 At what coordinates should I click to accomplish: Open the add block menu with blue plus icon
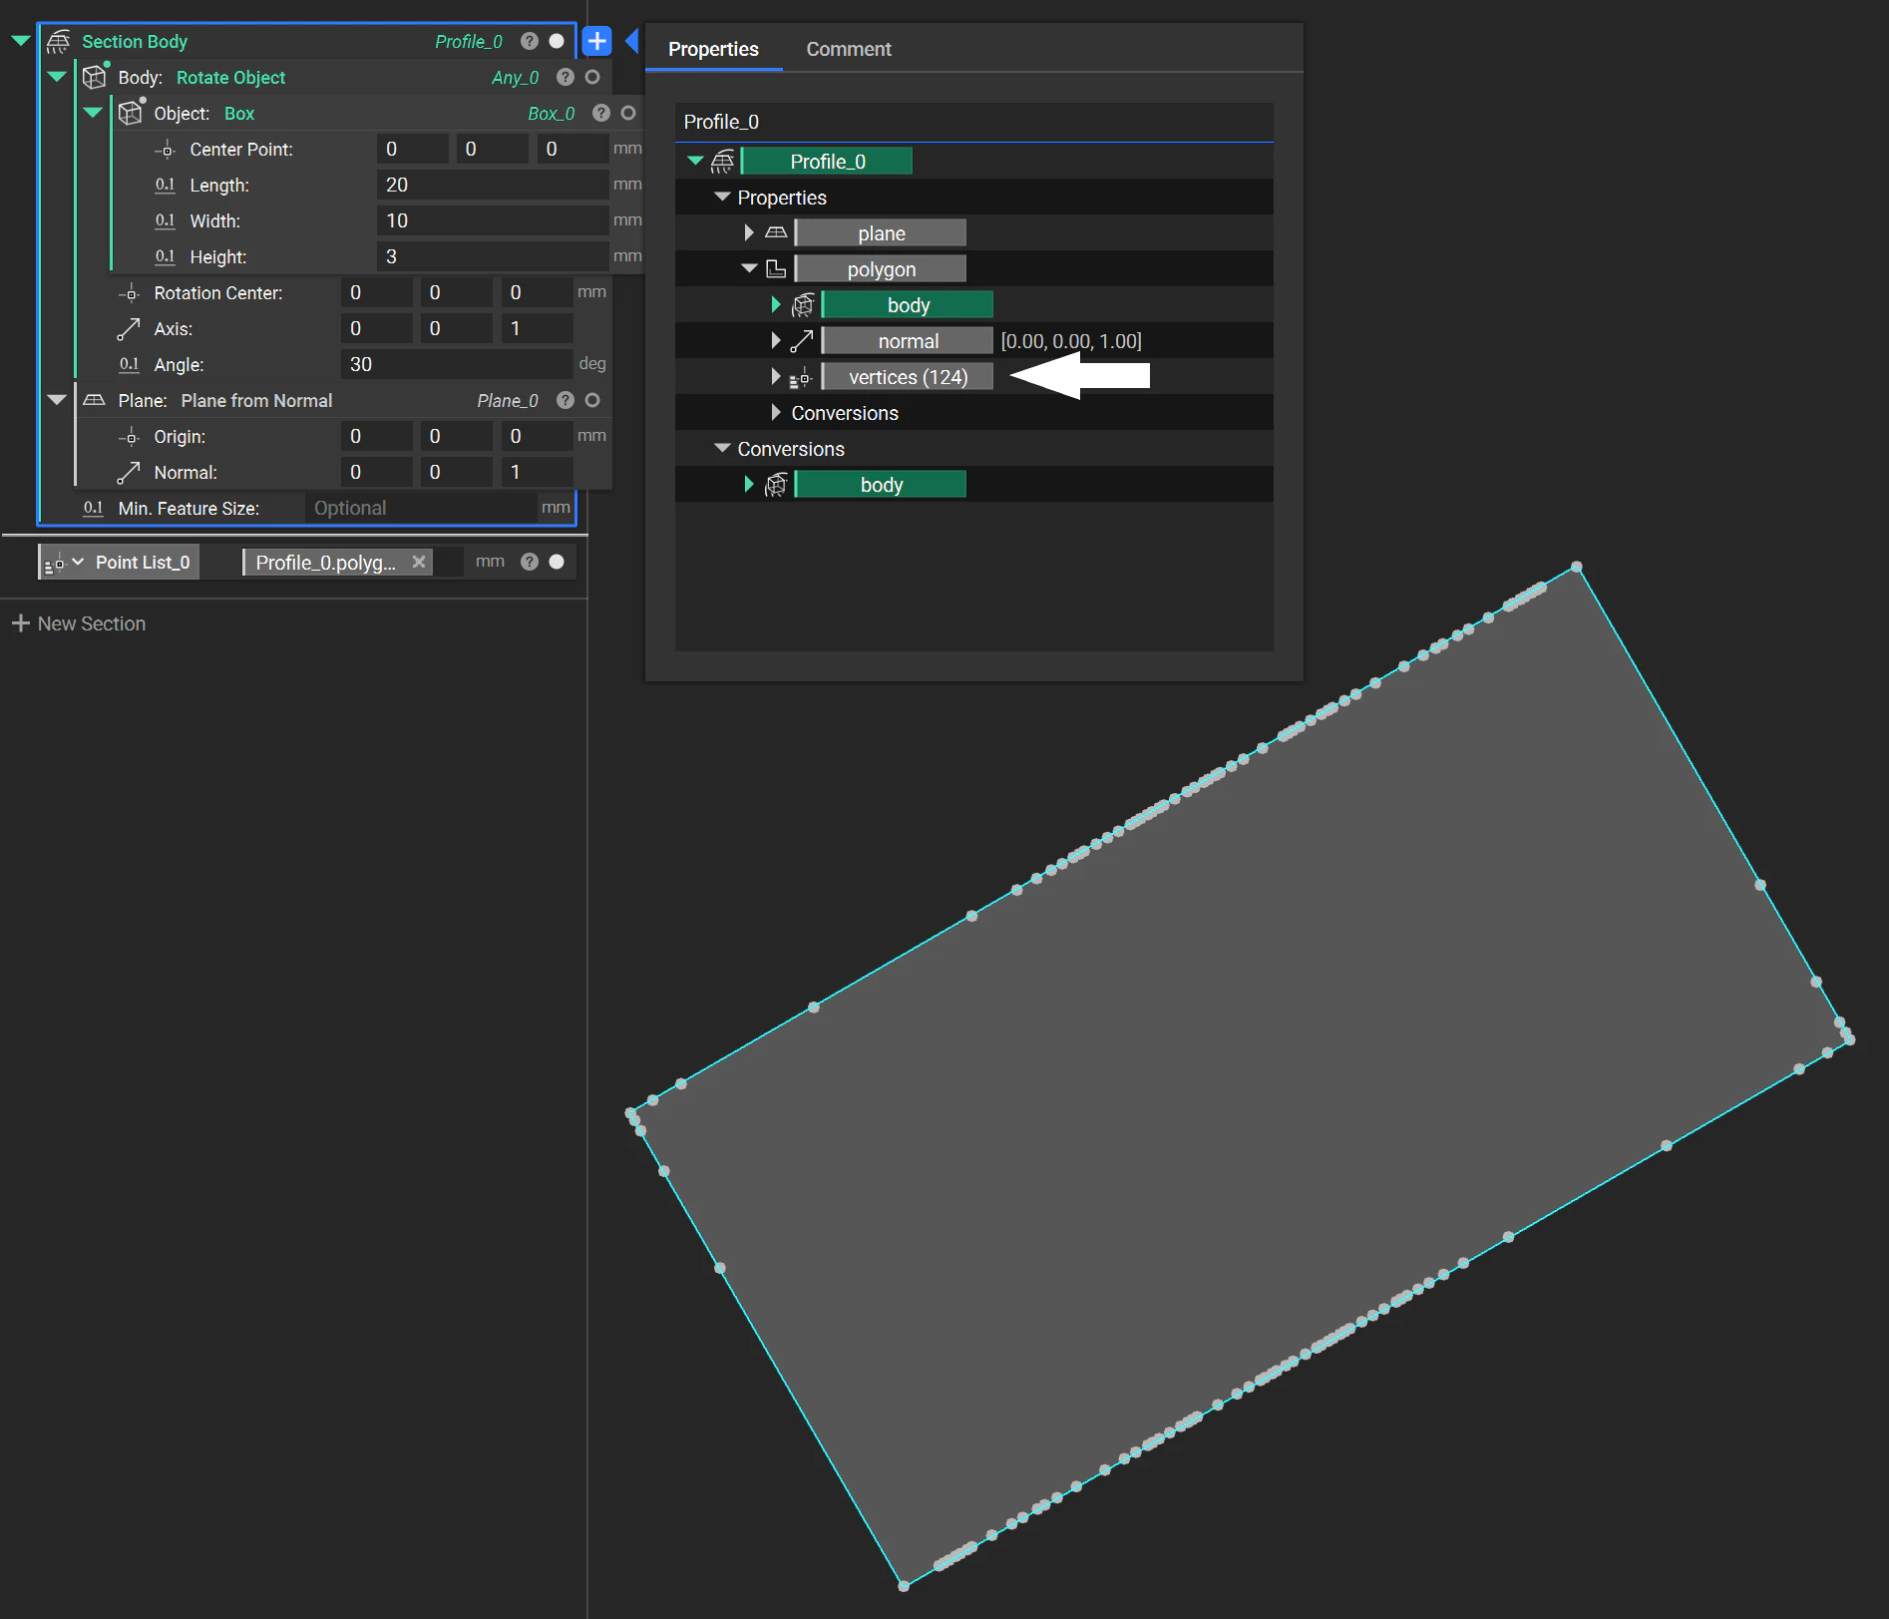tap(596, 41)
